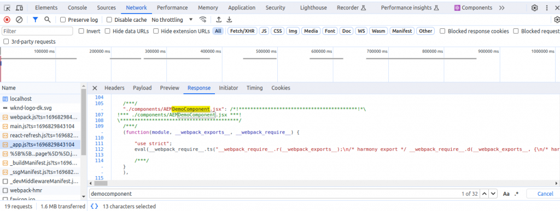Switch to the Console tab

(x=77, y=8)
